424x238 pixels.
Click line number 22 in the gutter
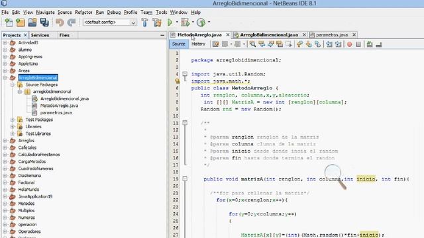pyautogui.click(x=176, y=200)
